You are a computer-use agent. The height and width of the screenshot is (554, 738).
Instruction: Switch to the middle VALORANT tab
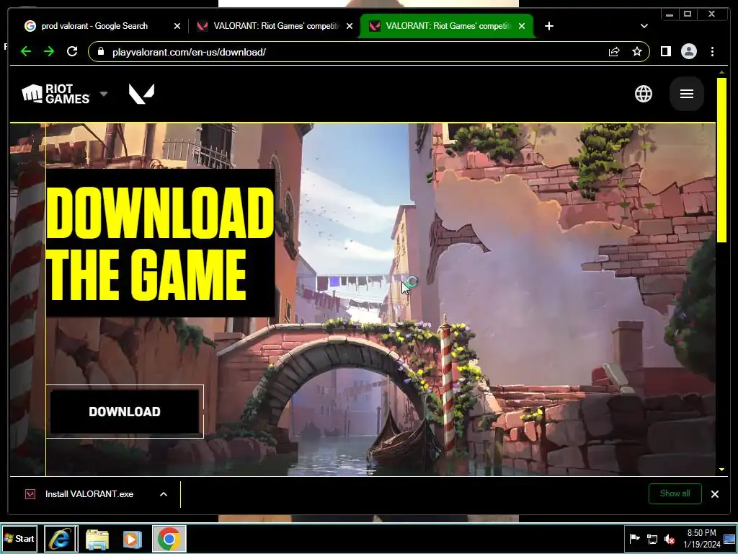[x=275, y=26]
